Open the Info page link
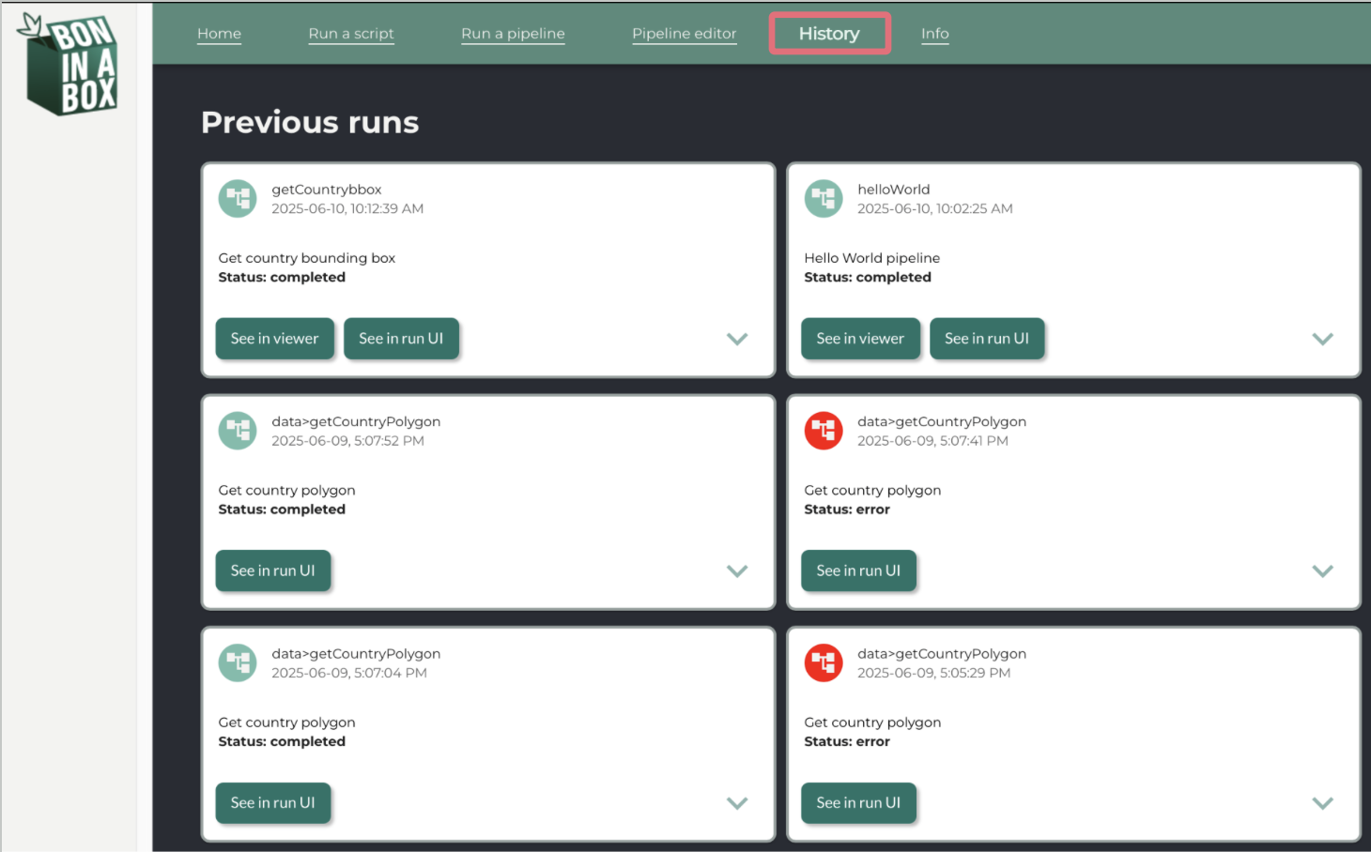 click(934, 34)
